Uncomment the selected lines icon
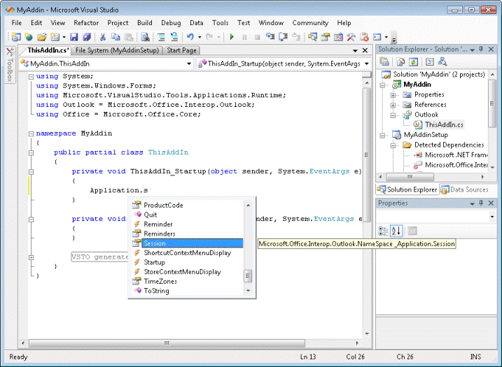 click(x=174, y=37)
